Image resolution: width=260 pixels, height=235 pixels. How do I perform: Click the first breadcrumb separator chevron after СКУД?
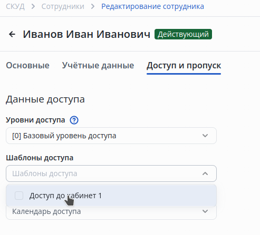(33, 6)
